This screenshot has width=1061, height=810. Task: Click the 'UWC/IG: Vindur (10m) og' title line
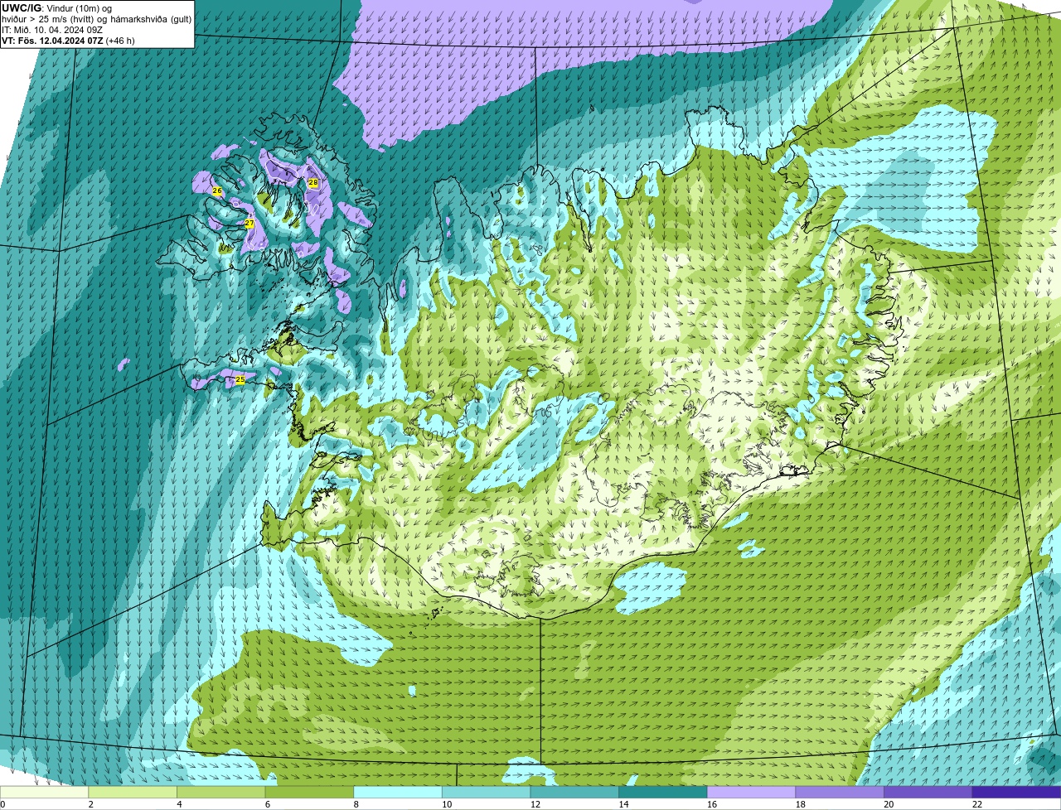pos(56,8)
